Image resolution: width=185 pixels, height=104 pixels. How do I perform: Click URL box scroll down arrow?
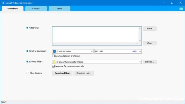[140, 41]
